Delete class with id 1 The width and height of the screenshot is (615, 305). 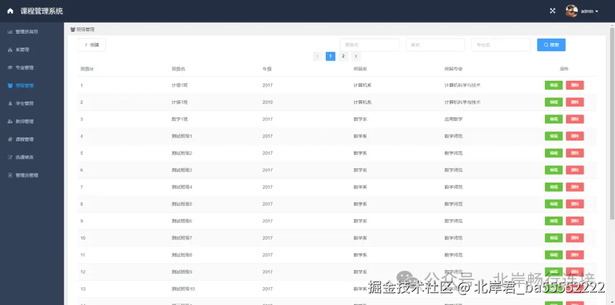point(575,85)
